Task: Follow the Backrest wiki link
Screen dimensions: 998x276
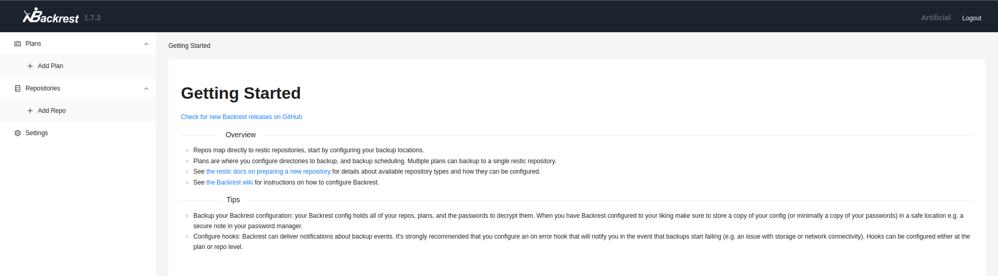Action: (229, 182)
